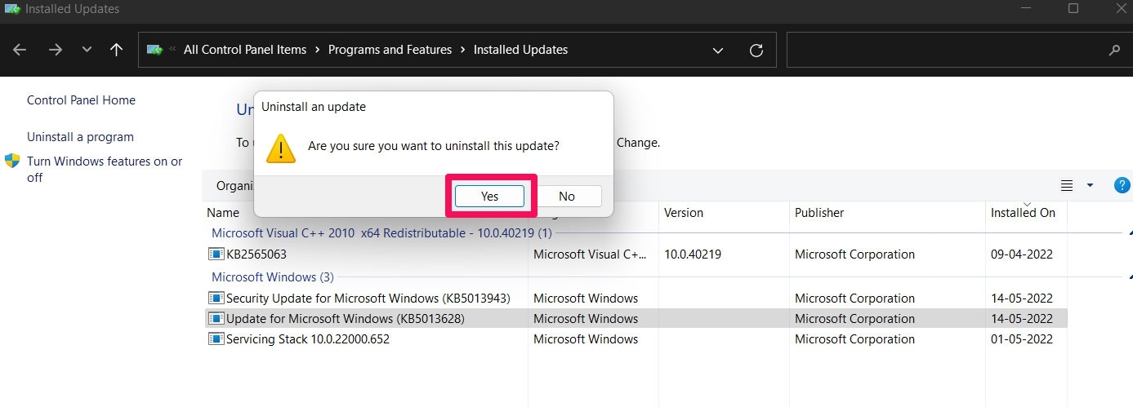Image resolution: width=1133 pixels, height=407 pixels.
Task: Click Microsoft Visual C+... program cell
Action: [x=591, y=254]
